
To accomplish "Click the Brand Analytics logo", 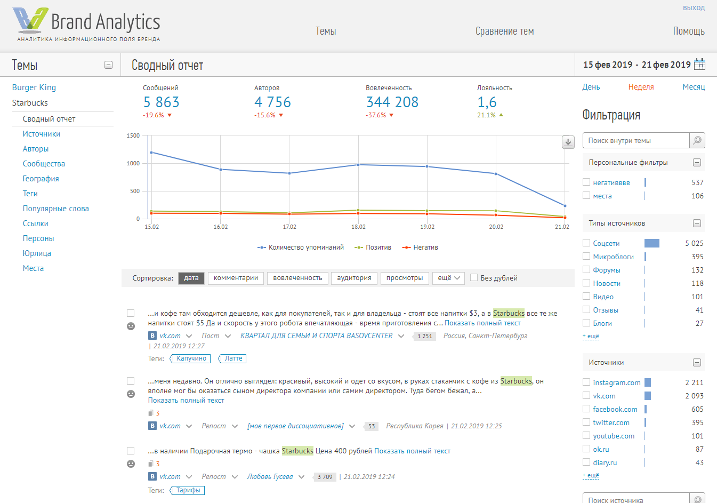I will coord(86,25).
